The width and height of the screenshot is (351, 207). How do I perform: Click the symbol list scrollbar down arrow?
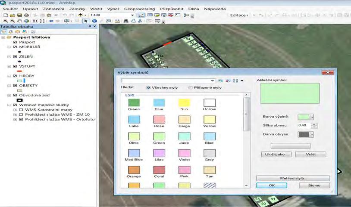(246, 185)
